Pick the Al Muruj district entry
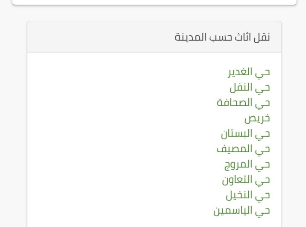This screenshot has height=227, width=306. (x=247, y=165)
